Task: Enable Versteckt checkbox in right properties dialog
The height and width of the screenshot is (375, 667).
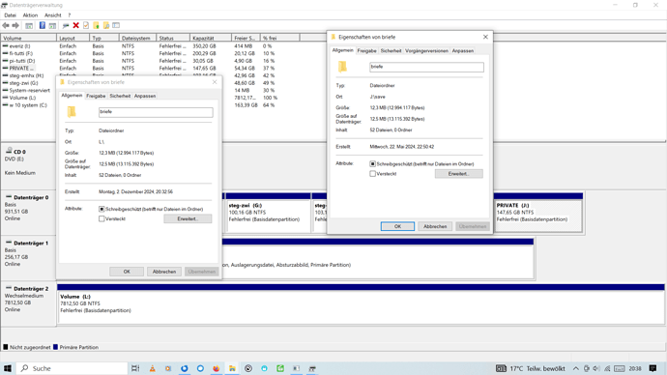Action: pyautogui.click(x=372, y=173)
